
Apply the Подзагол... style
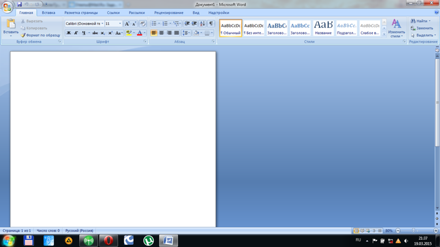(346, 28)
